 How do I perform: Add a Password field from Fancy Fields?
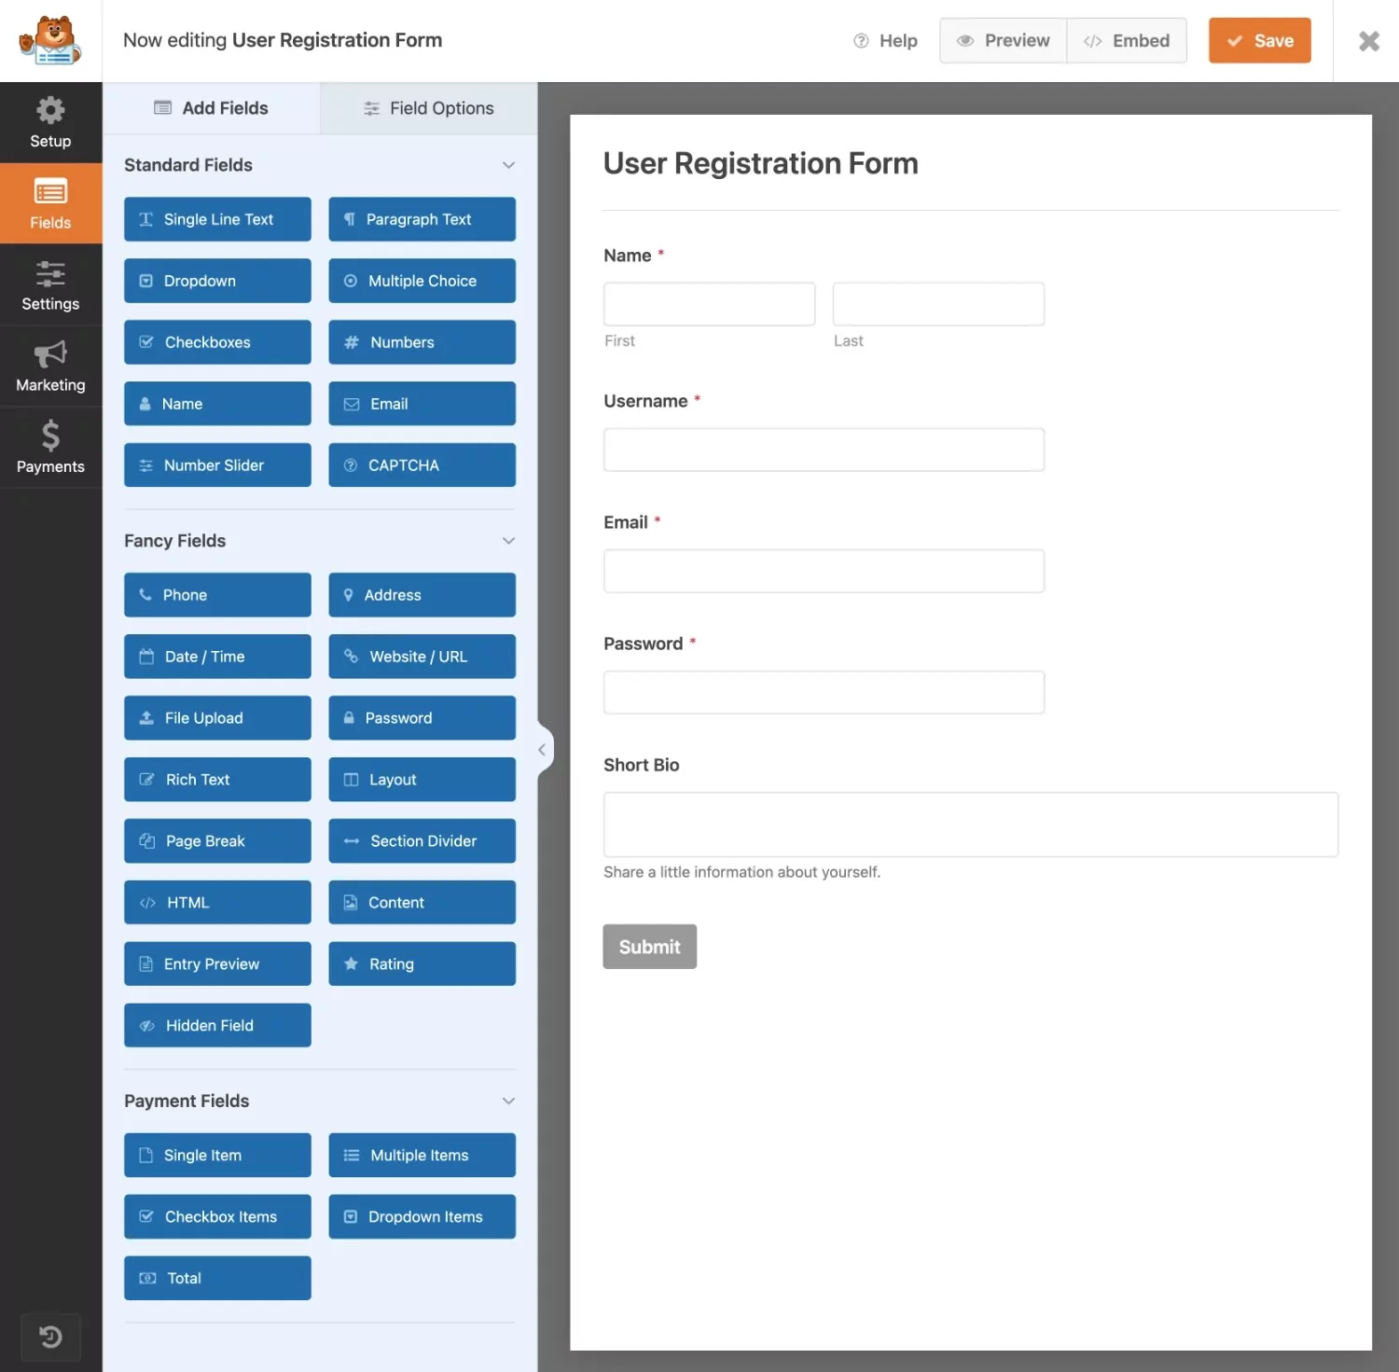[x=422, y=718]
